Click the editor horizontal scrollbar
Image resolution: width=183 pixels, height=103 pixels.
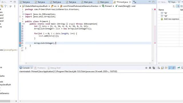coord(88,63)
